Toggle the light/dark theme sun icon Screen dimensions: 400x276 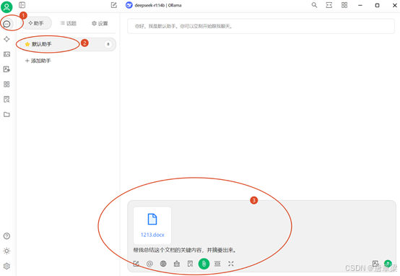pyautogui.click(x=6, y=251)
